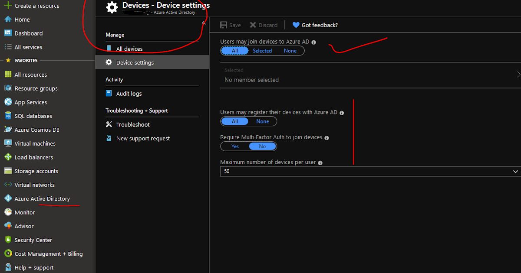Click the Monitor gauge icon
This screenshot has width=521, height=273.
click(8, 212)
